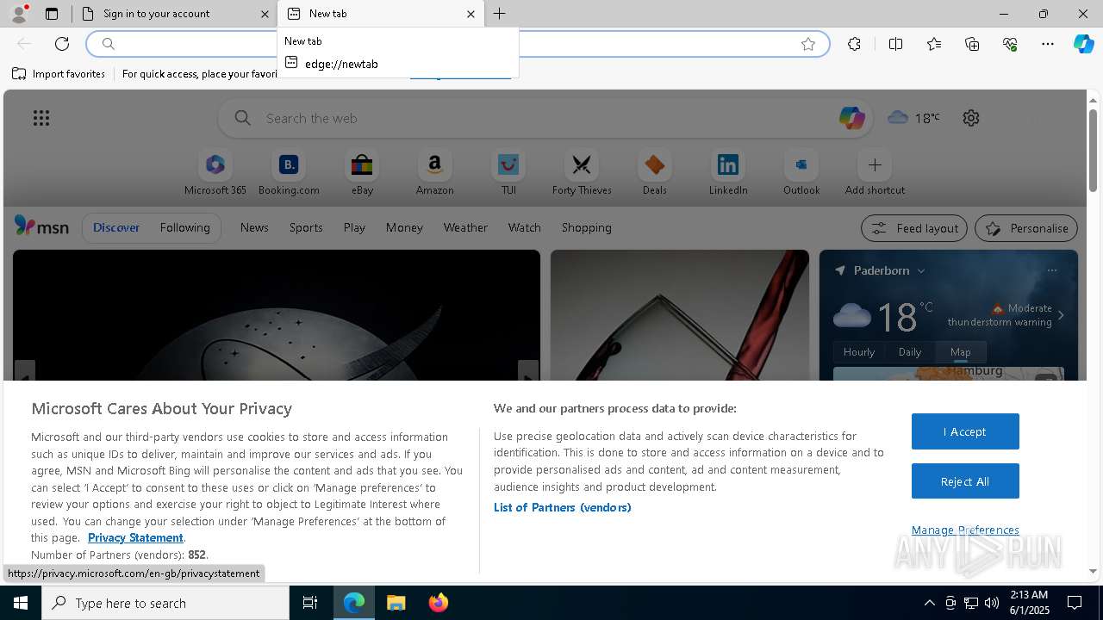Open Amazon shortcut tile
This screenshot has width=1103, height=620.
click(434, 172)
